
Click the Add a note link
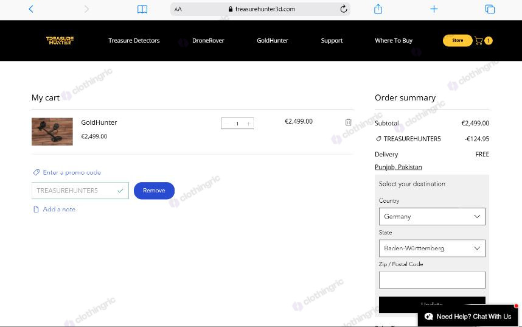coord(59,209)
